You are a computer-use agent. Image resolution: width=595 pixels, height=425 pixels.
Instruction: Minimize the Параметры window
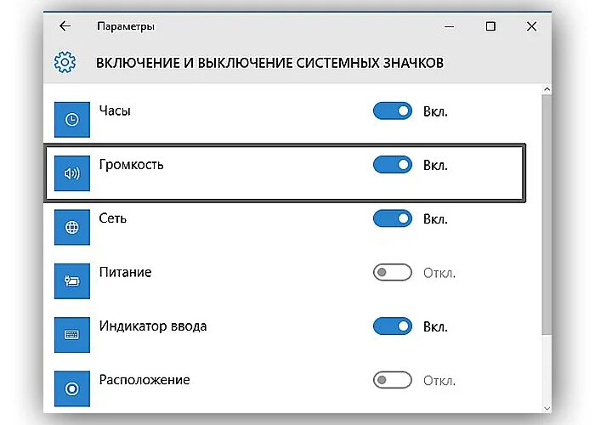[x=449, y=26]
